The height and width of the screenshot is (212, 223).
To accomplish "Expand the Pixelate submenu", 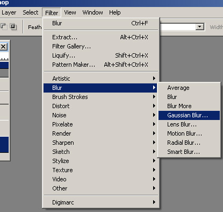I will [100, 124].
